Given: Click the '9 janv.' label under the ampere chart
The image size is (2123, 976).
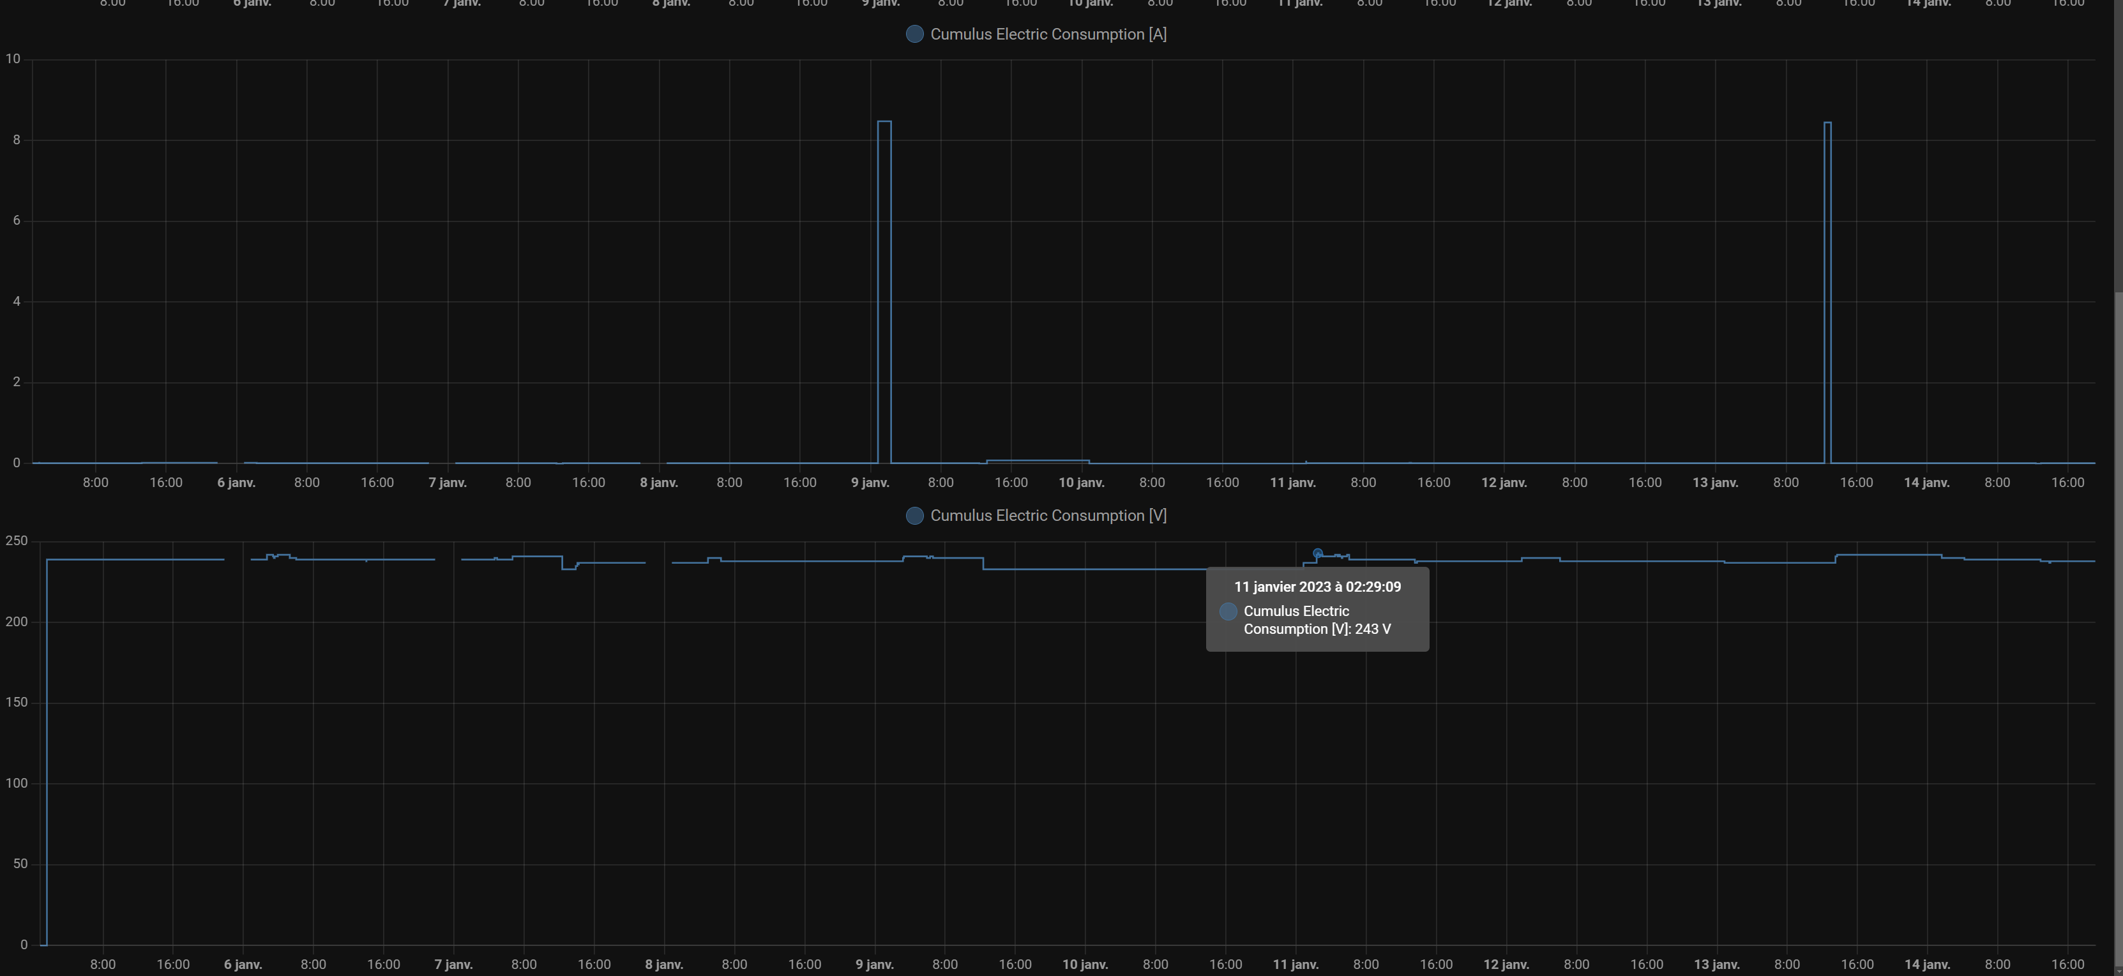Looking at the screenshot, I should [870, 482].
